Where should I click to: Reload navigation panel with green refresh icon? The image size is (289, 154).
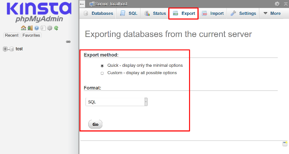click(56, 28)
